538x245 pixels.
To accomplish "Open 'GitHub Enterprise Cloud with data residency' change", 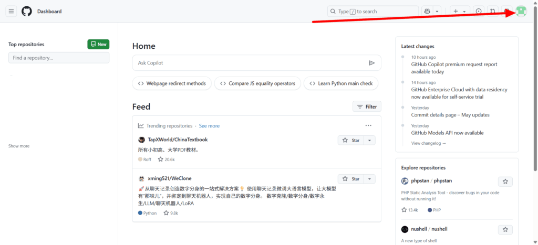I will (x=459, y=93).
